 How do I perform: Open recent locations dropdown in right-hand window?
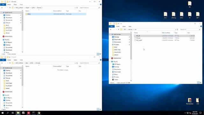pyautogui.click(x=116, y=29)
